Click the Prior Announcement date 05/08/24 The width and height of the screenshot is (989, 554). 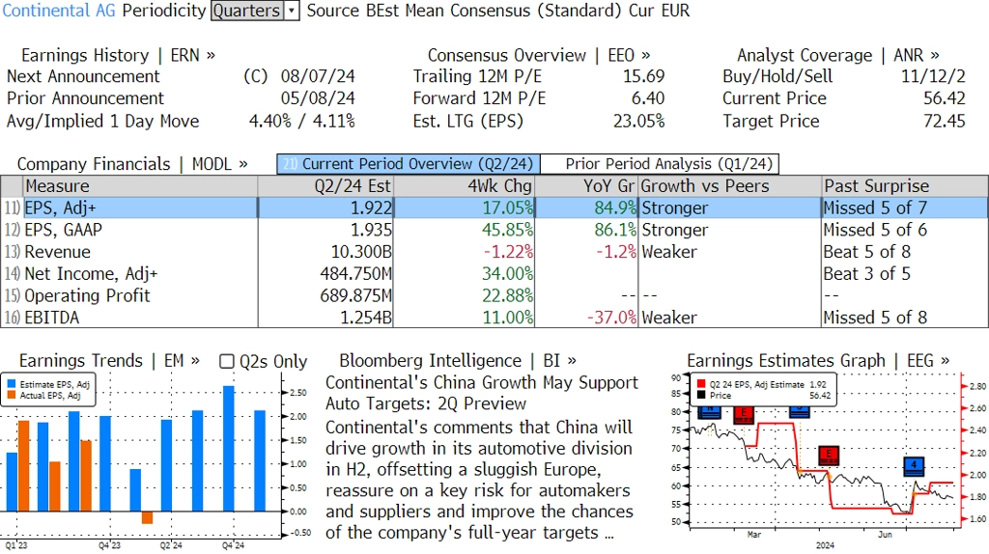point(318,99)
